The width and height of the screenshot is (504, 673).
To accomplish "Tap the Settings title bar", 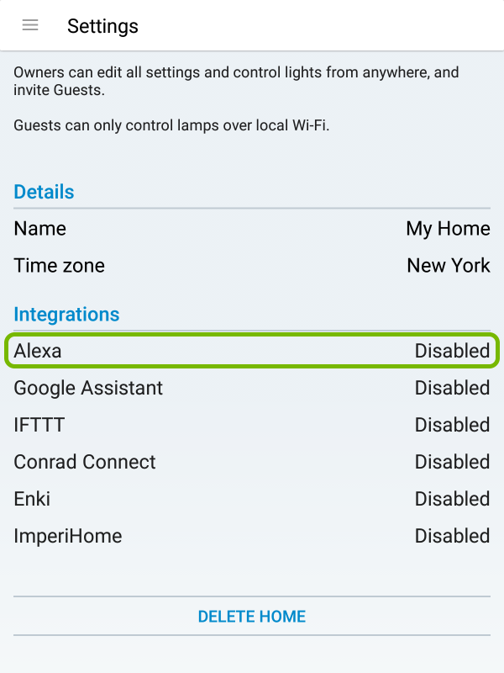I will [102, 26].
